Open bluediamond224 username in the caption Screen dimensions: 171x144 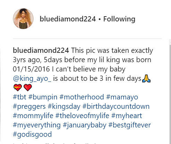(x=41, y=50)
